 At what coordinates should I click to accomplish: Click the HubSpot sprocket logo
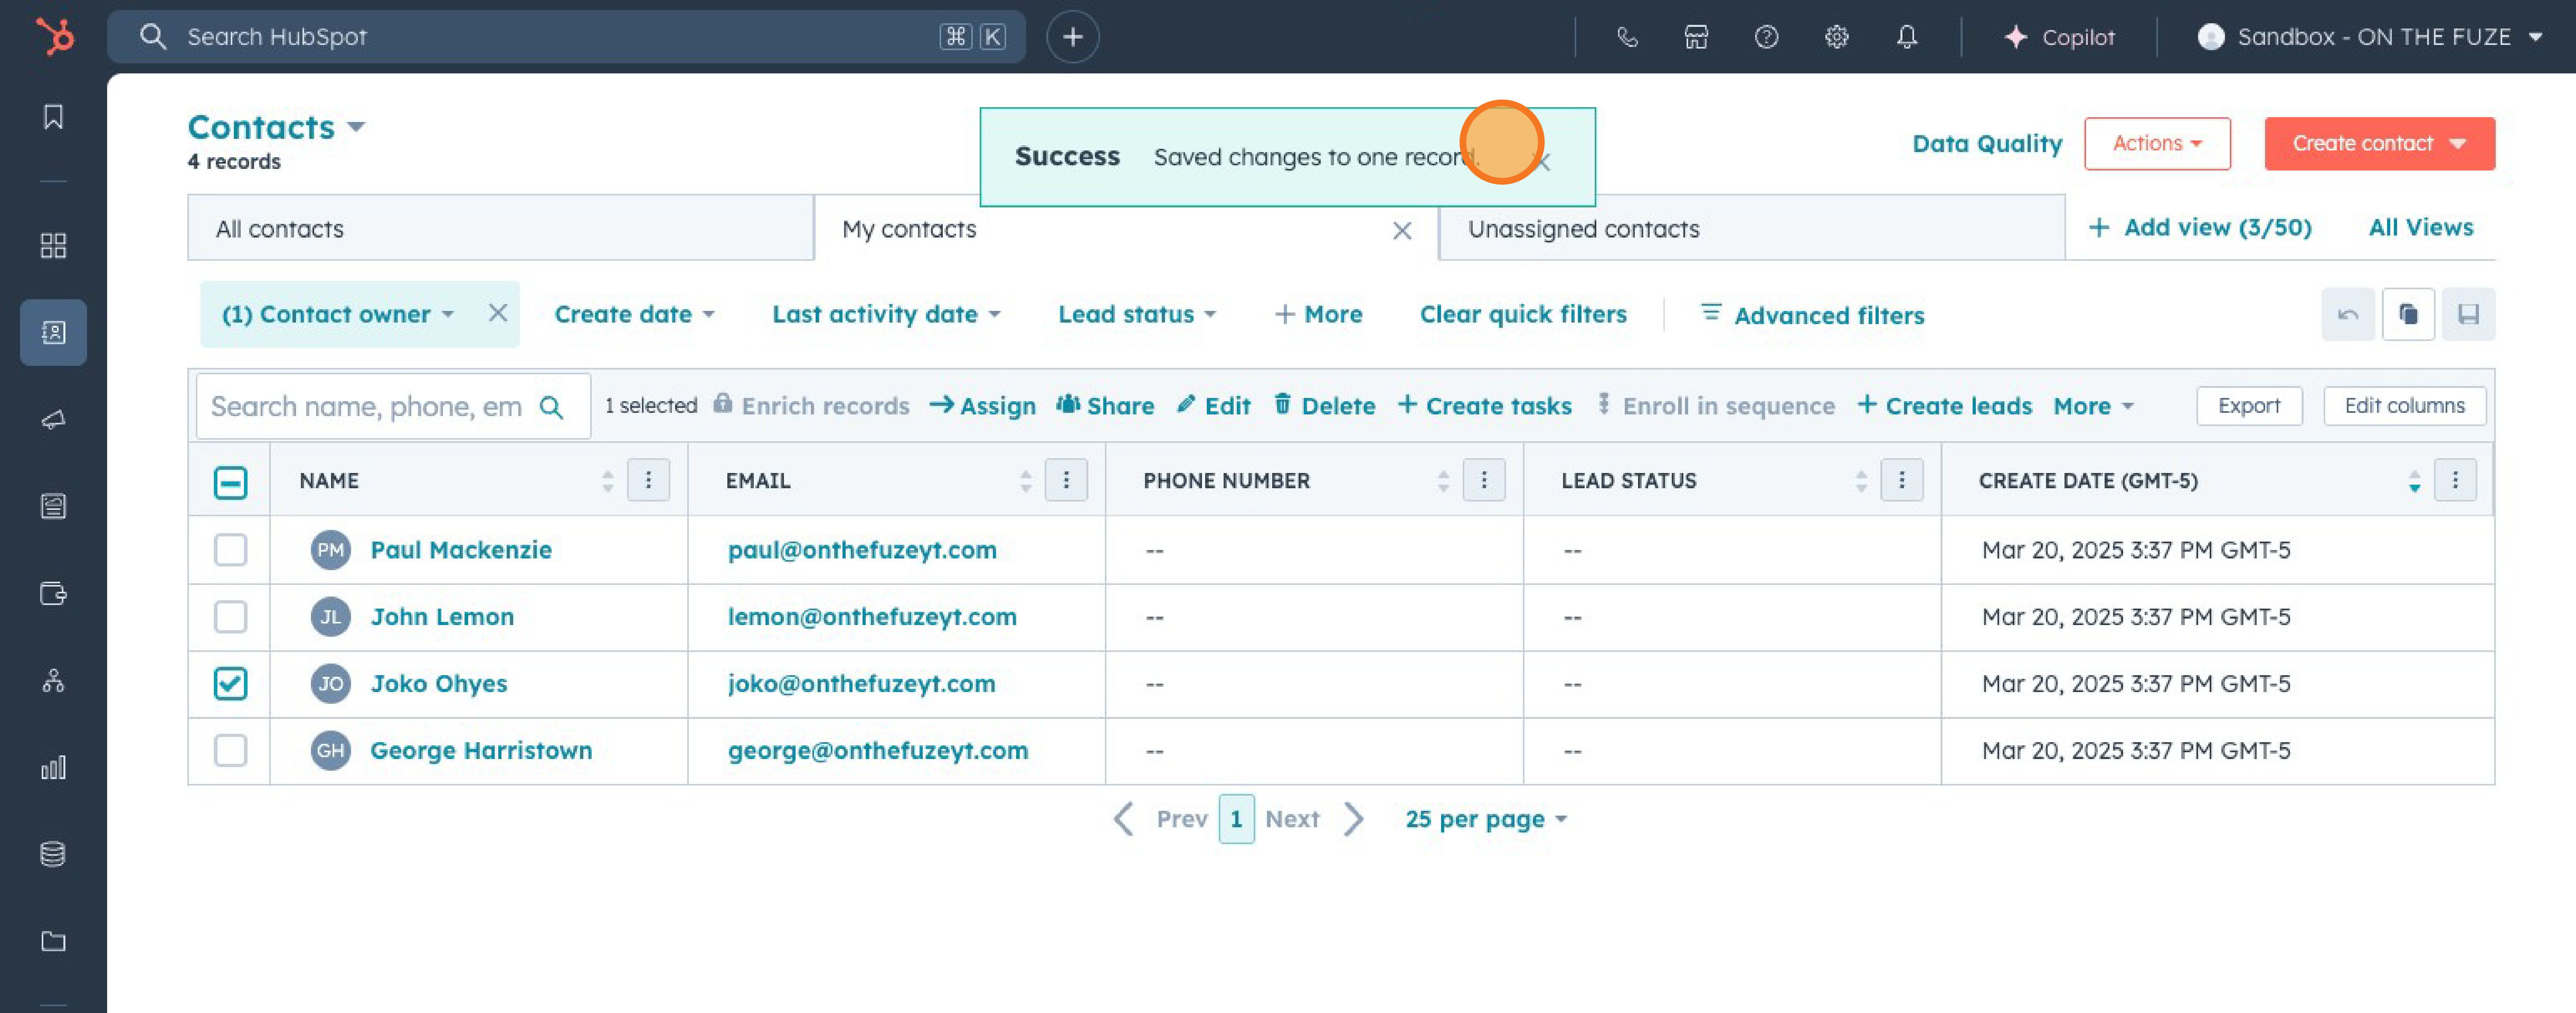55,36
